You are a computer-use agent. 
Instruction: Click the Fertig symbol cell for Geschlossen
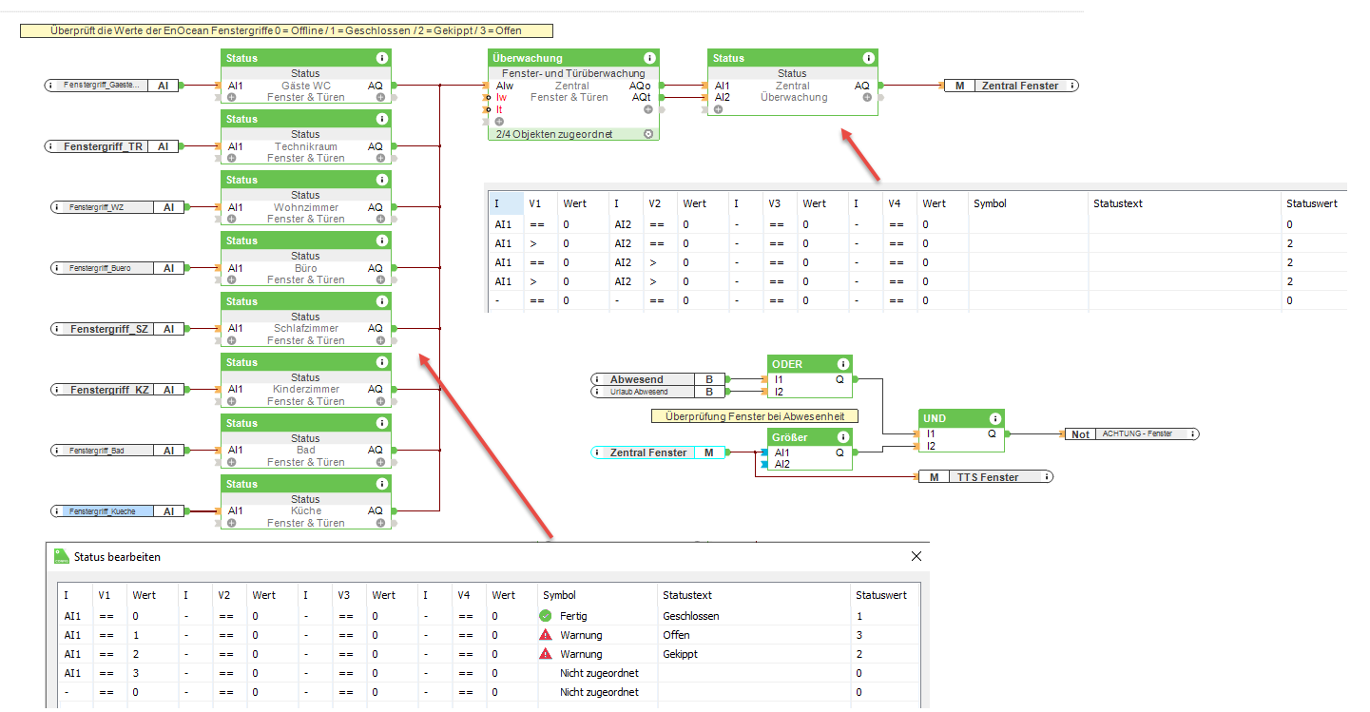coord(597,616)
